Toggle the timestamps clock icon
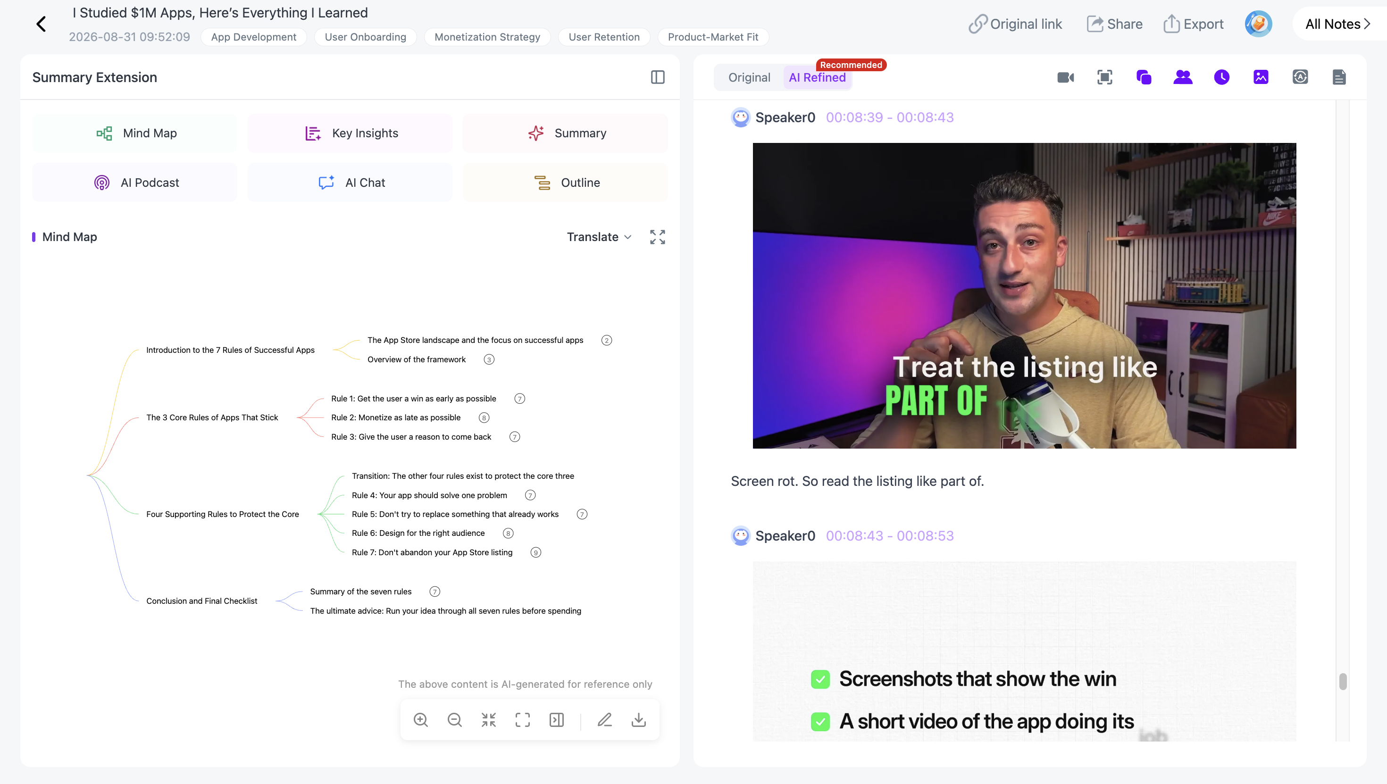This screenshot has width=1387, height=784. (x=1222, y=77)
